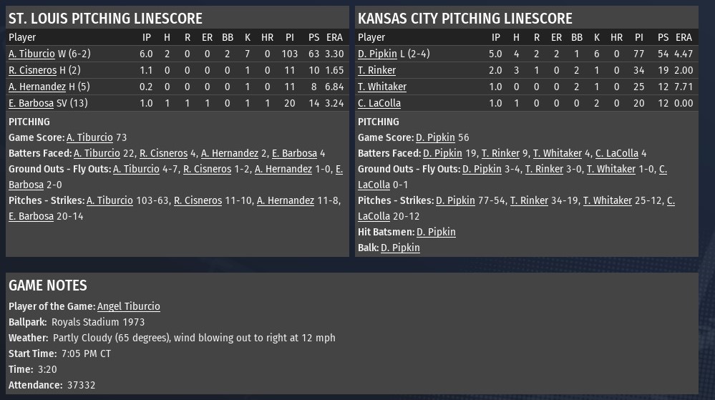Screen dimensions: 715x400
Task: Select C. LaColla in Kansas City Batters Faced
Action: [x=616, y=153]
